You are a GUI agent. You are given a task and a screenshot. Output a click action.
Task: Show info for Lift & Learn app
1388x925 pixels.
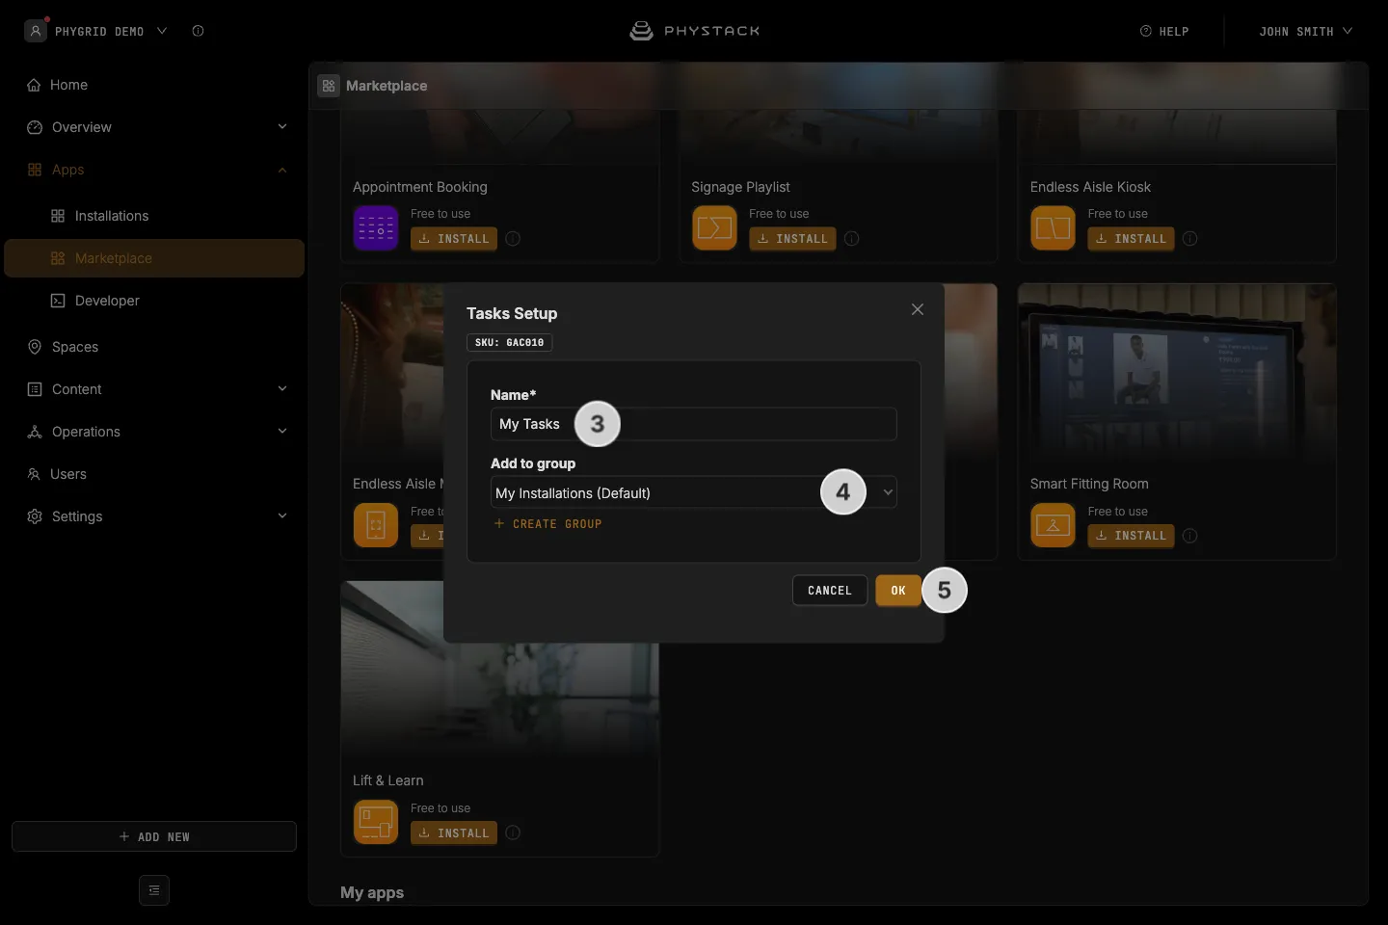(x=513, y=832)
